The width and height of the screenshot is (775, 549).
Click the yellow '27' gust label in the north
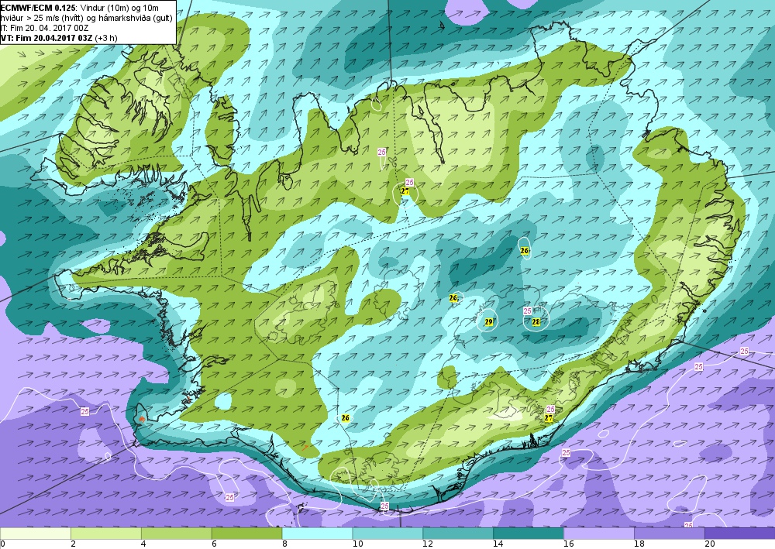[405, 191]
